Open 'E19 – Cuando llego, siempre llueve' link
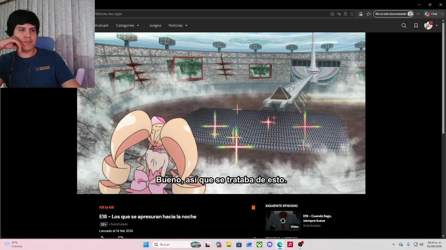 (x=317, y=218)
